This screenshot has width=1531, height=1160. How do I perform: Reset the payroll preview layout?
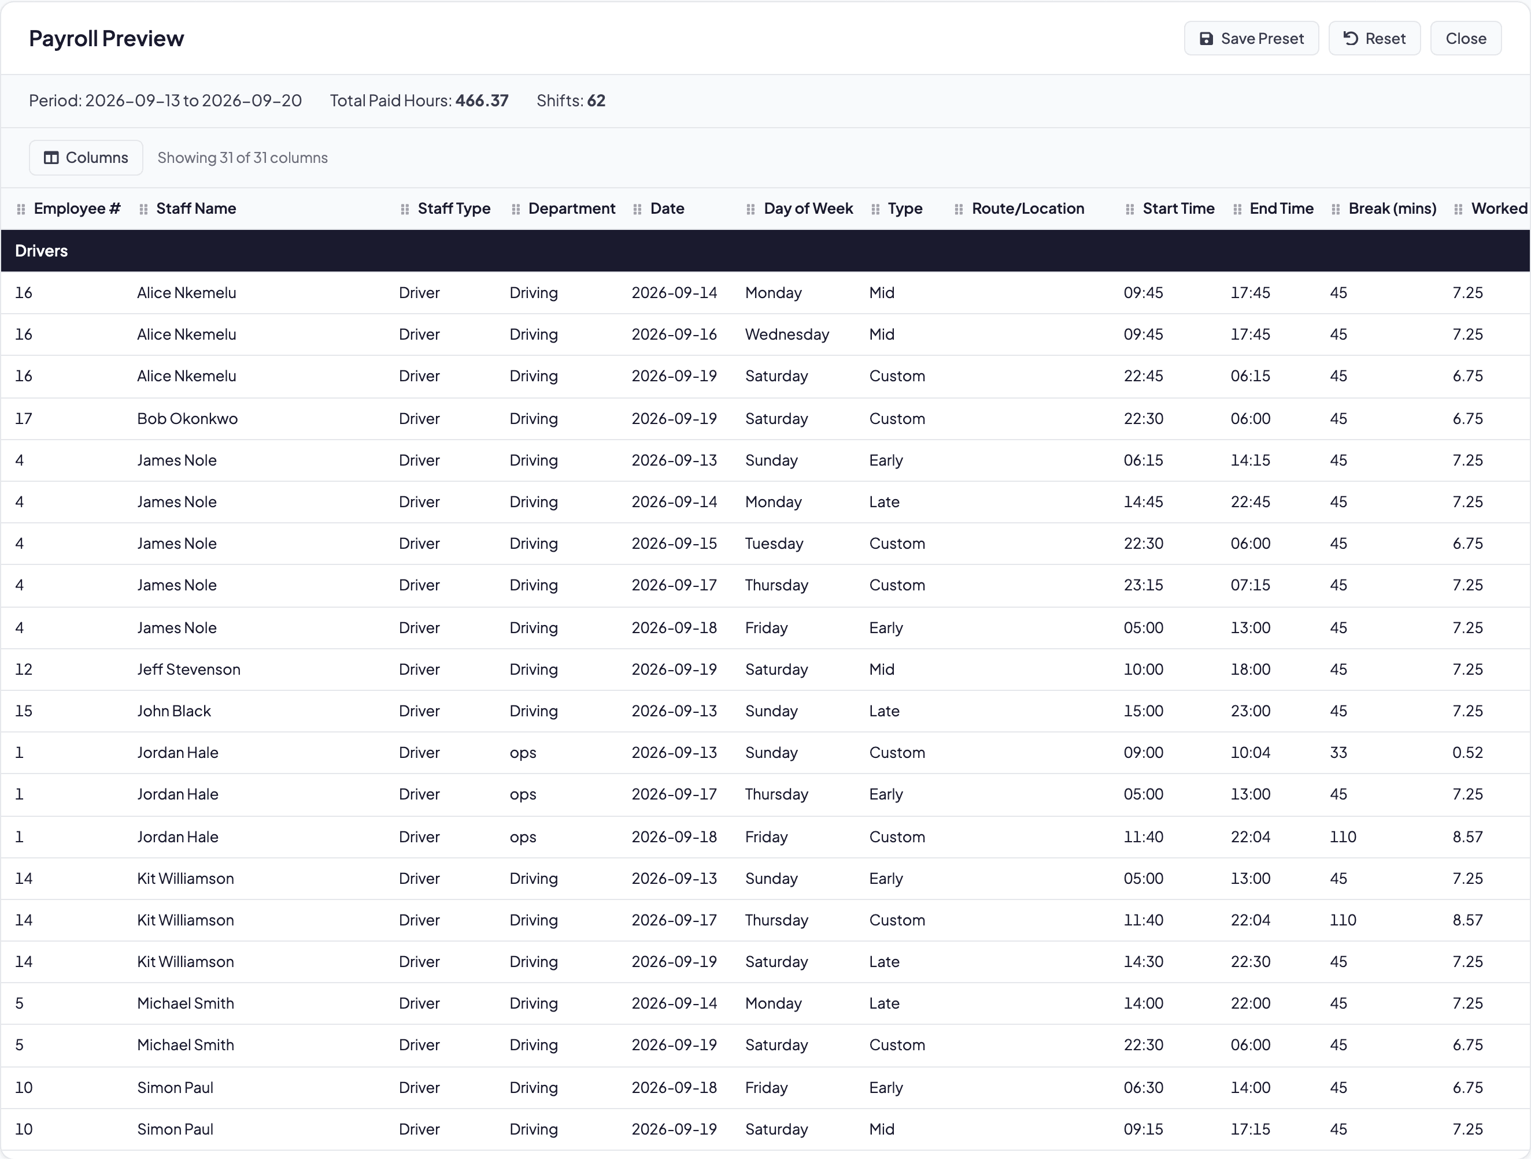(x=1374, y=39)
